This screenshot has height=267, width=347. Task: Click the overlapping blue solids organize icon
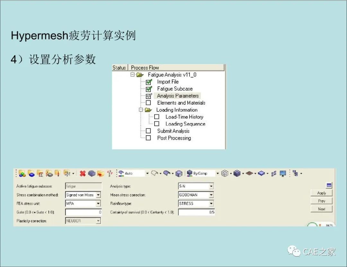tap(92, 174)
